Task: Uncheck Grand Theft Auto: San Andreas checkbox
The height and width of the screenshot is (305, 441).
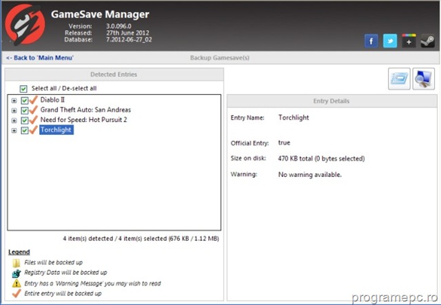Action: pyautogui.click(x=25, y=110)
